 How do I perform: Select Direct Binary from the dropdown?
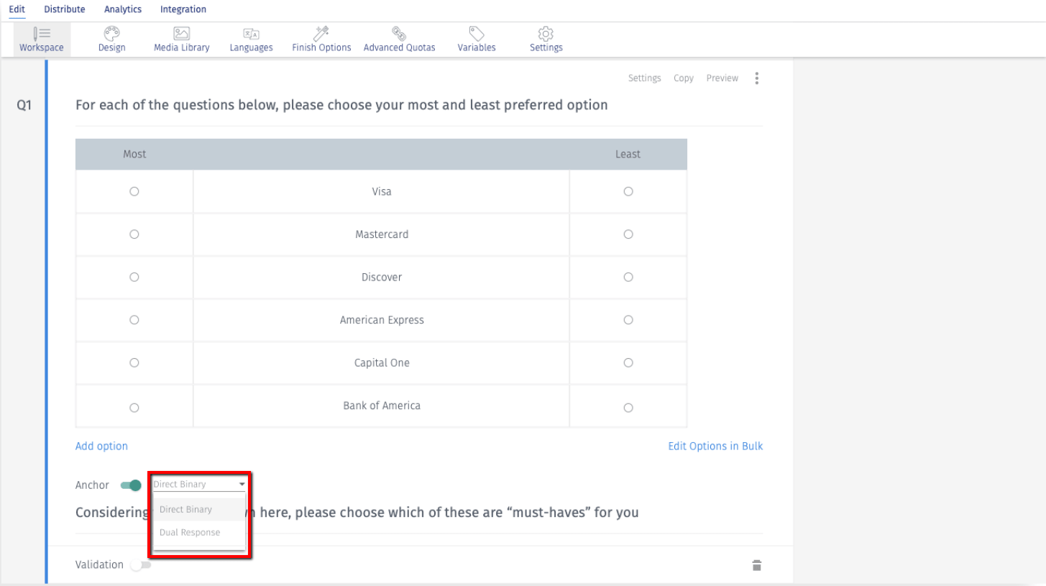(185, 509)
